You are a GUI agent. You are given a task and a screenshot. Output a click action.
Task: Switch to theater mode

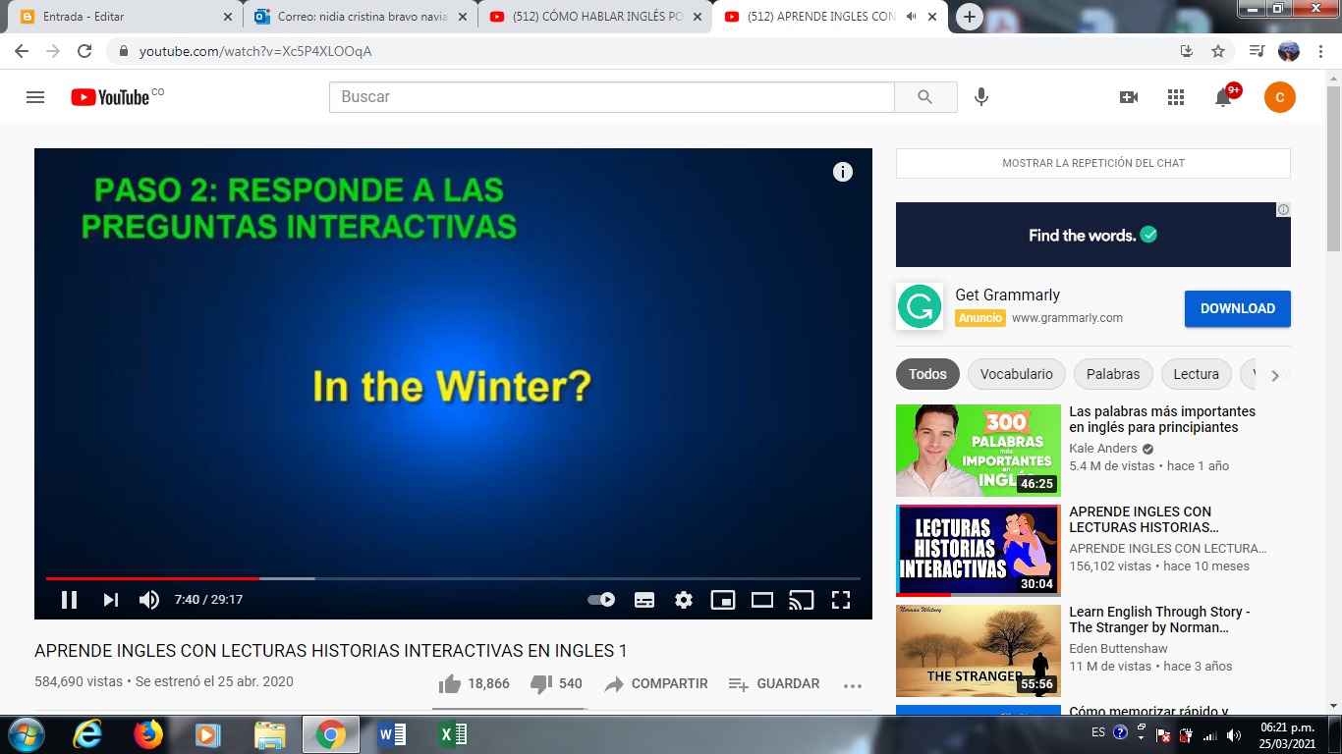coord(762,600)
